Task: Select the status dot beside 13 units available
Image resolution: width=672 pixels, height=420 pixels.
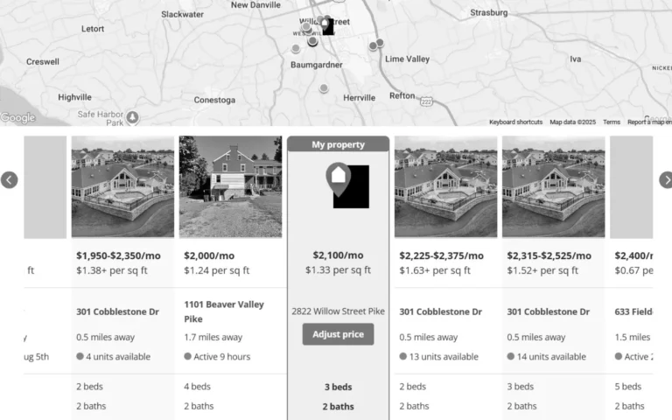Action: [402, 356]
